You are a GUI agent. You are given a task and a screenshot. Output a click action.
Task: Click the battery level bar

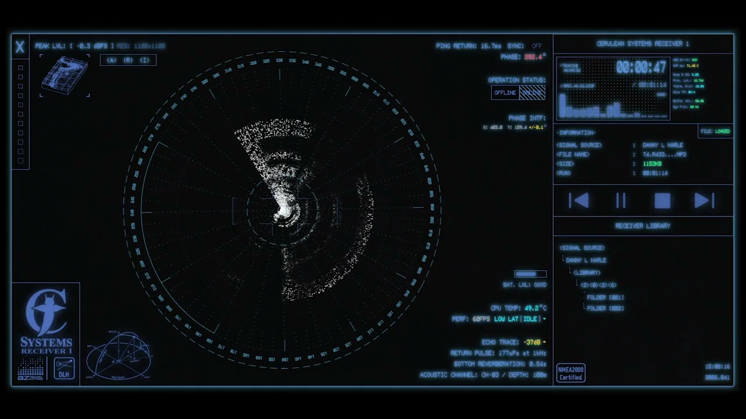pos(530,274)
